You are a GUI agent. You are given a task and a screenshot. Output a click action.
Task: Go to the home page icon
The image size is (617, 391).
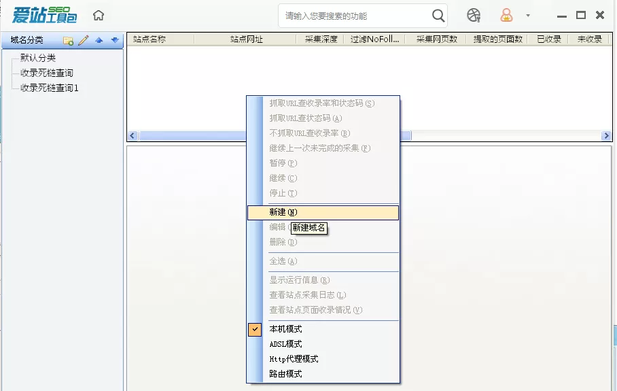point(99,16)
